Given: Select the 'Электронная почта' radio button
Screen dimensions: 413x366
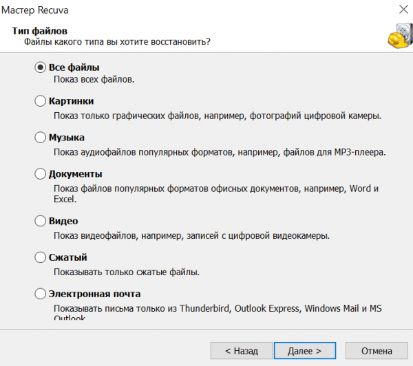Looking at the screenshot, I should click(41, 294).
